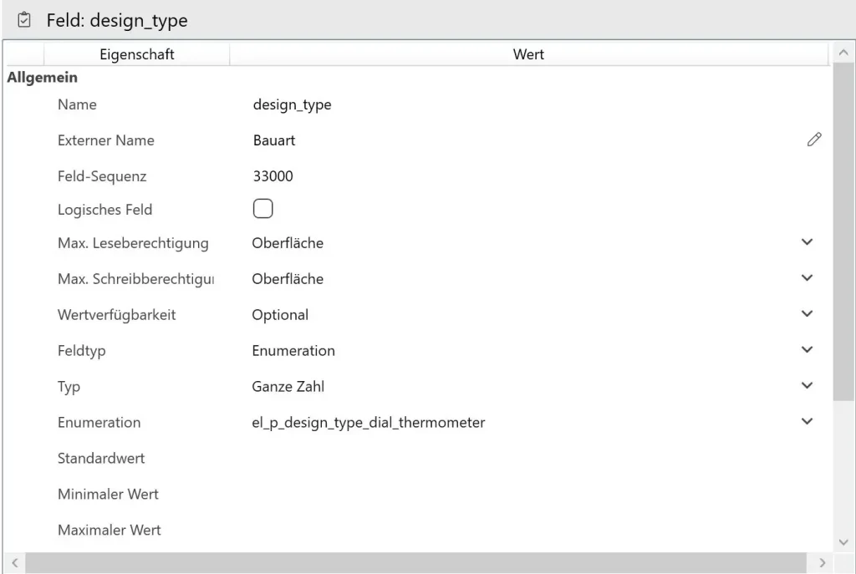Viewport: 856px width, 574px height.
Task: Click the Minimaler Wert value field
Action: (527, 494)
